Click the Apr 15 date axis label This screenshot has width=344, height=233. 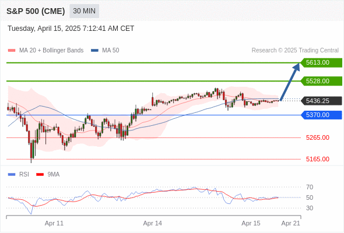coord(251,223)
